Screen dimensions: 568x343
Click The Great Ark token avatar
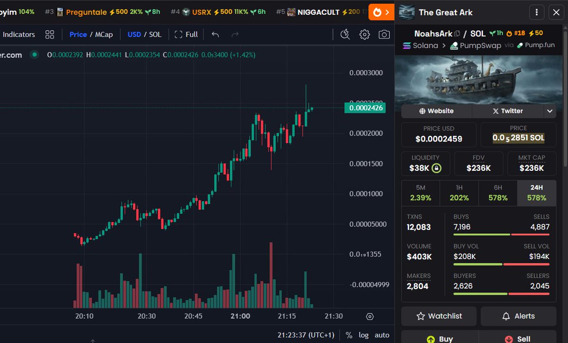point(407,12)
